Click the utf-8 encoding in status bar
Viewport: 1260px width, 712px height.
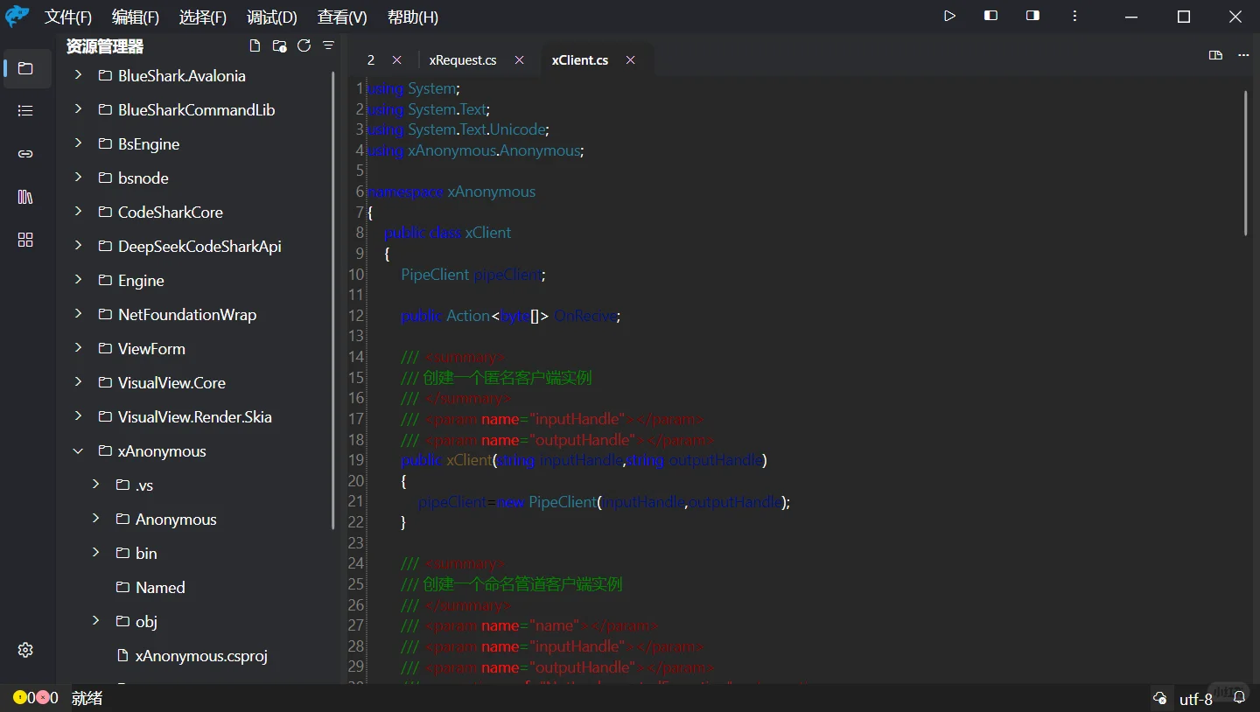[1195, 699]
